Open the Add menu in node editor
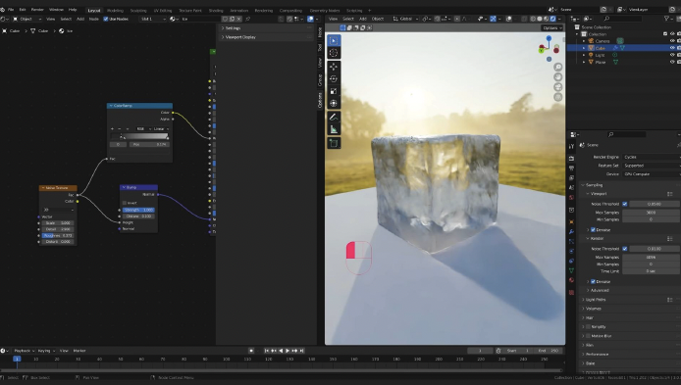 point(80,19)
